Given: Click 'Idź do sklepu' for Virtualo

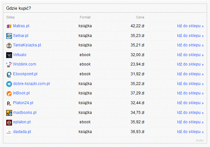Looking at the screenshot, I should pyautogui.click(x=190, y=55).
